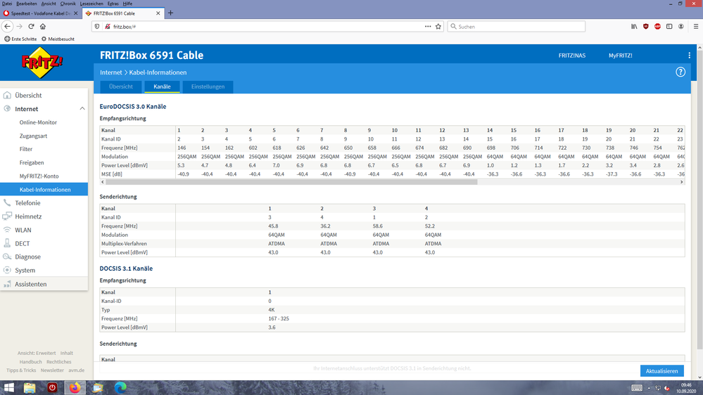Viewport: 703px width, 395px height.
Task: Open the Datei menu
Action: click(7, 4)
